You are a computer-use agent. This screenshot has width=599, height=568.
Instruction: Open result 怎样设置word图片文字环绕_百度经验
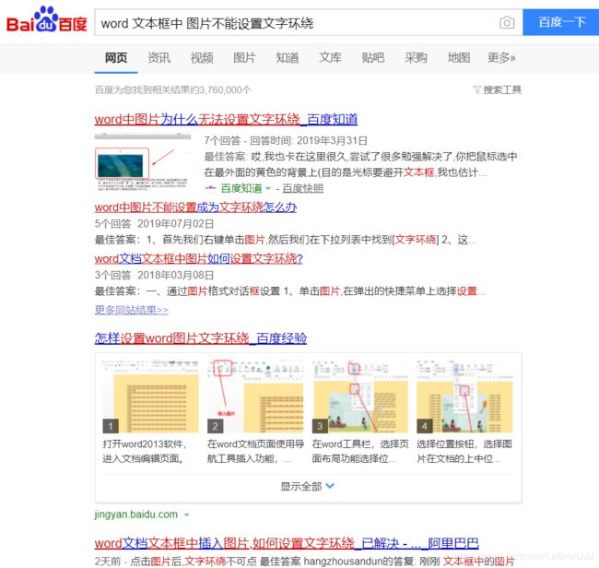(x=201, y=338)
